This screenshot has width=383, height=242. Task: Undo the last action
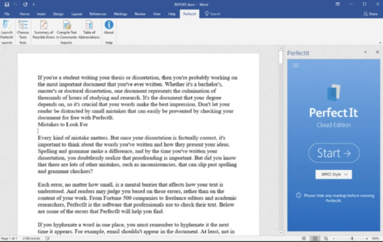[16, 4]
